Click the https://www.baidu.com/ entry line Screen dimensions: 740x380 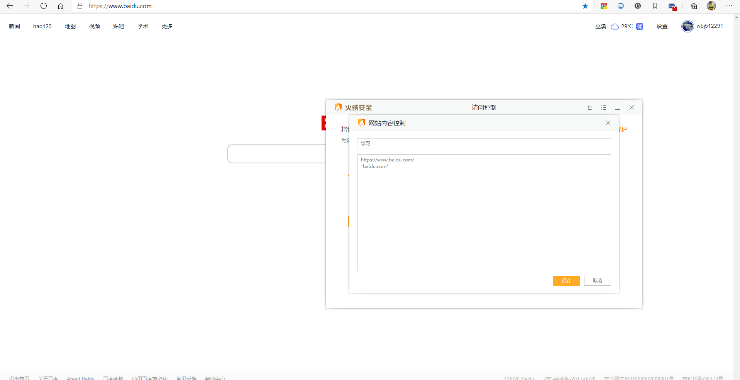click(x=388, y=160)
